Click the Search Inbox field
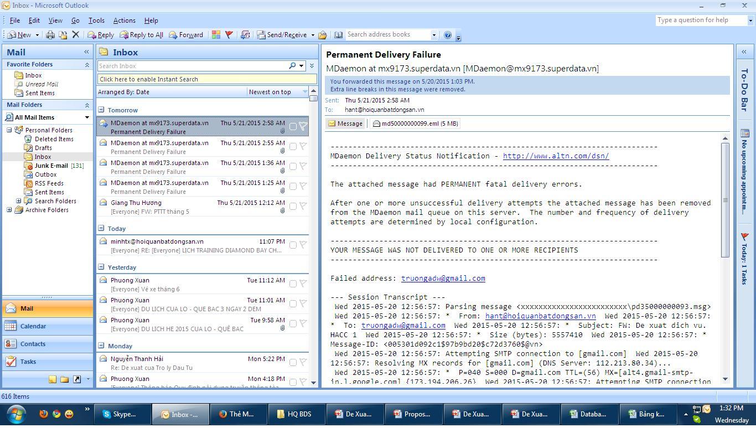 [193, 66]
